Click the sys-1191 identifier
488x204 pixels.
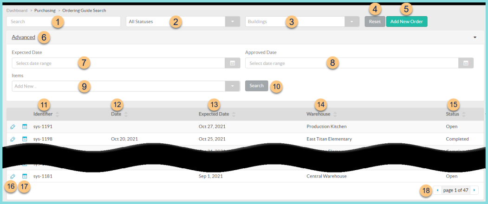pyautogui.click(x=43, y=127)
